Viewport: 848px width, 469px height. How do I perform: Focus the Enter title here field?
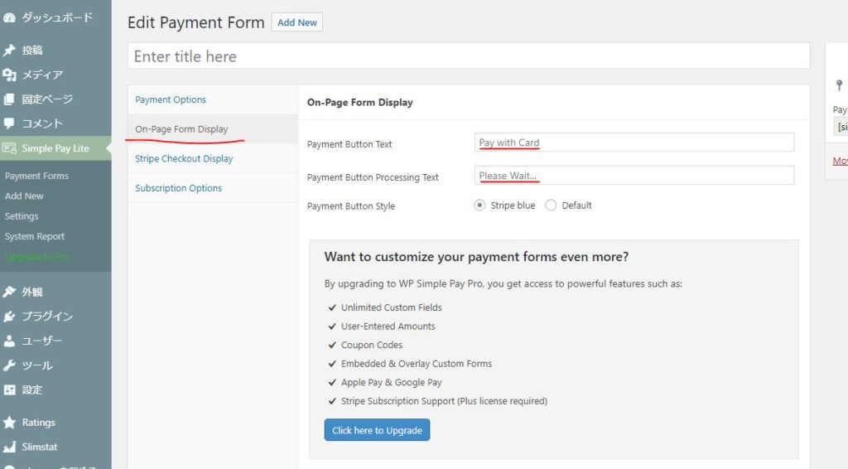[x=469, y=56]
